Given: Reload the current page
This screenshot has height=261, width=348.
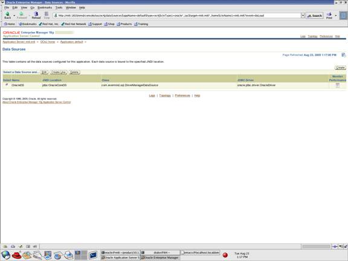Looking at the screenshot, I should [36, 15].
